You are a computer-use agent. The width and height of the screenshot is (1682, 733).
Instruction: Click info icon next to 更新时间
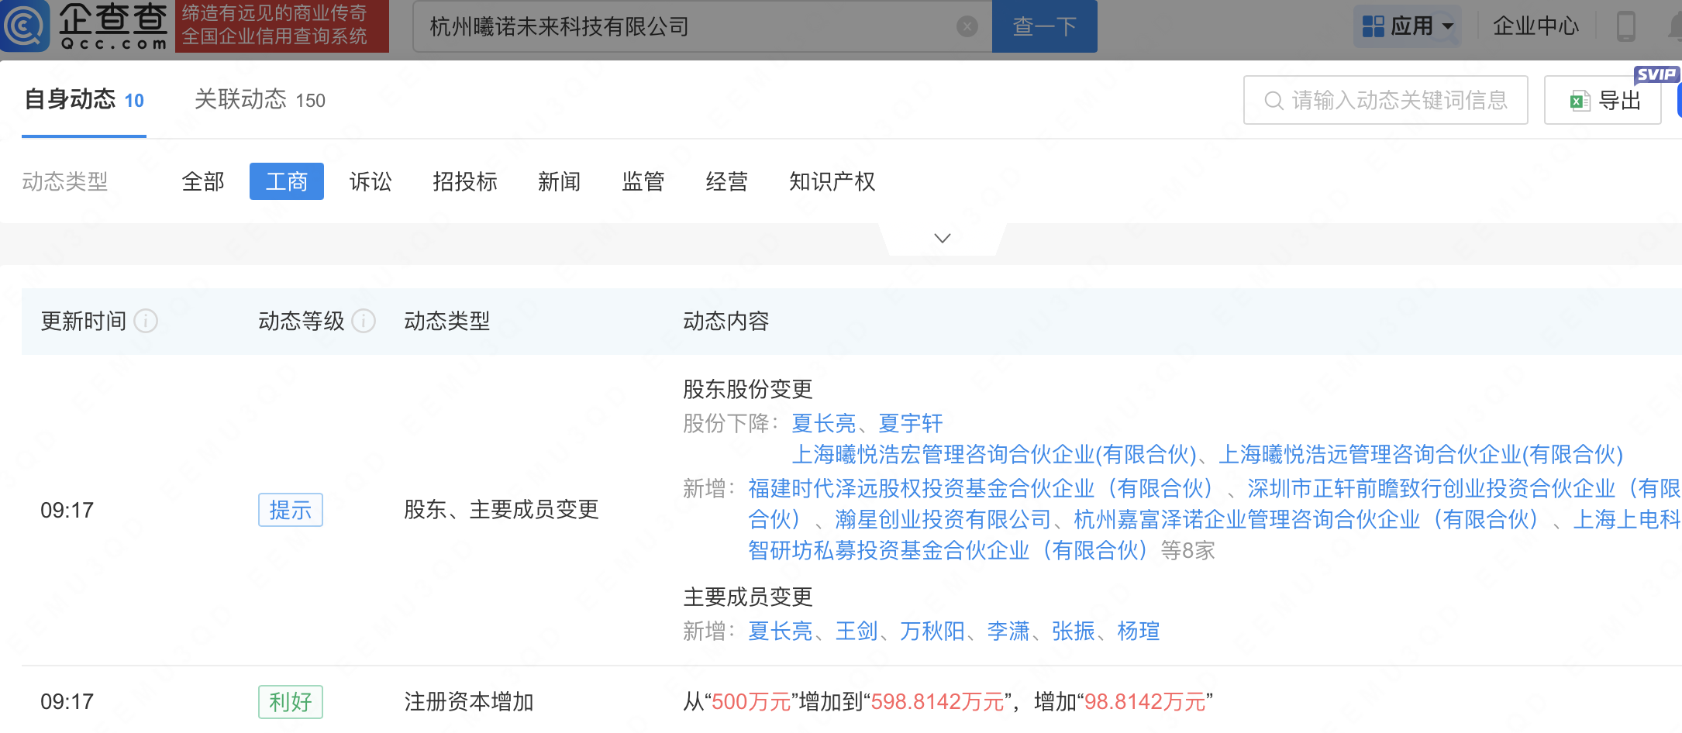[146, 321]
